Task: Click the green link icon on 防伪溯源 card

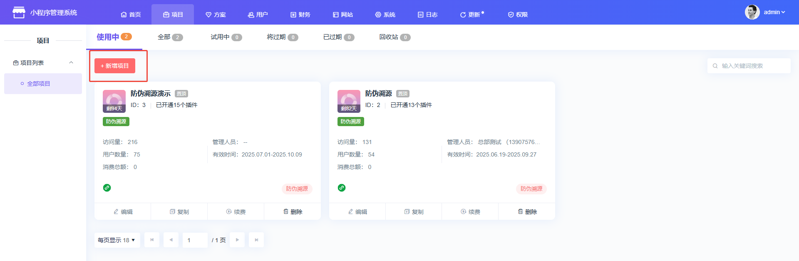Action: click(342, 188)
